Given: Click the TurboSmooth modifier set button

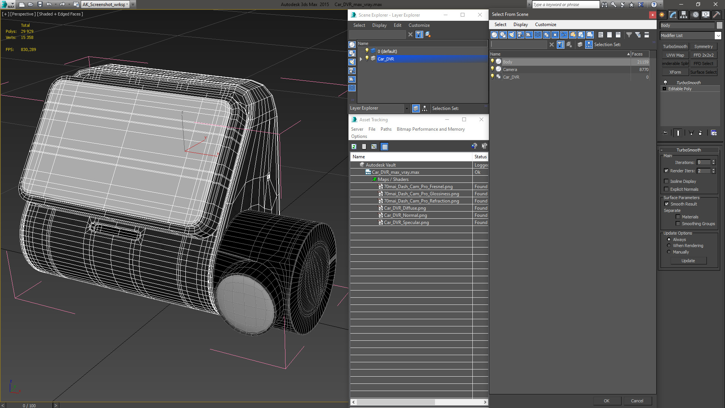Looking at the screenshot, I should tap(675, 46).
